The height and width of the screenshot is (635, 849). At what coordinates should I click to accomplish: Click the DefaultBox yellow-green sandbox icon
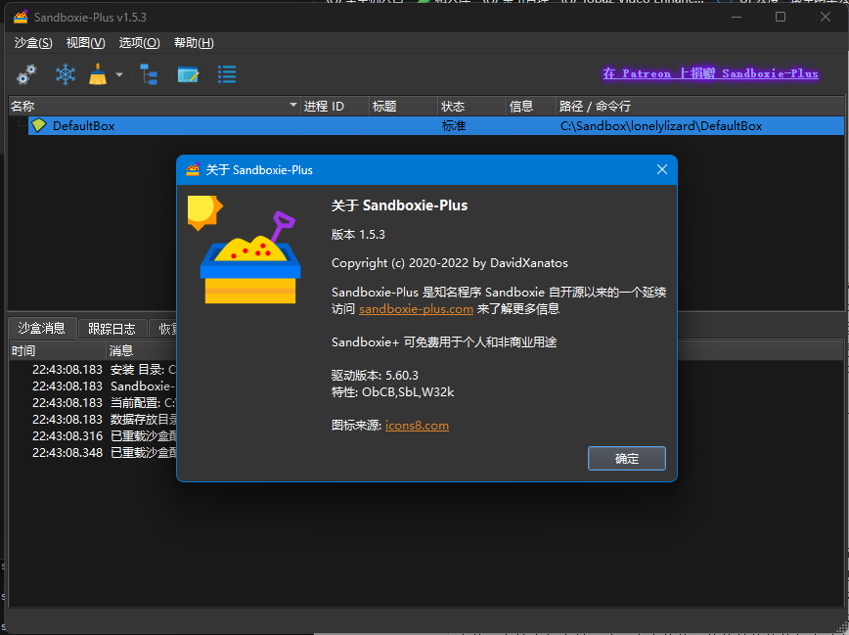tap(39, 125)
